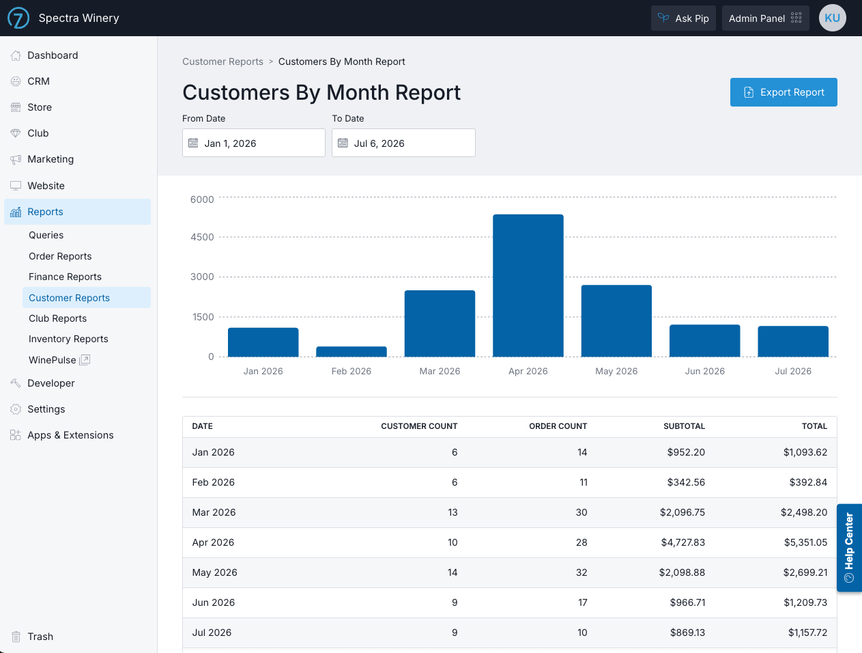Click the Dashboard home icon
The image size is (862, 653).
tap(16, 55)
